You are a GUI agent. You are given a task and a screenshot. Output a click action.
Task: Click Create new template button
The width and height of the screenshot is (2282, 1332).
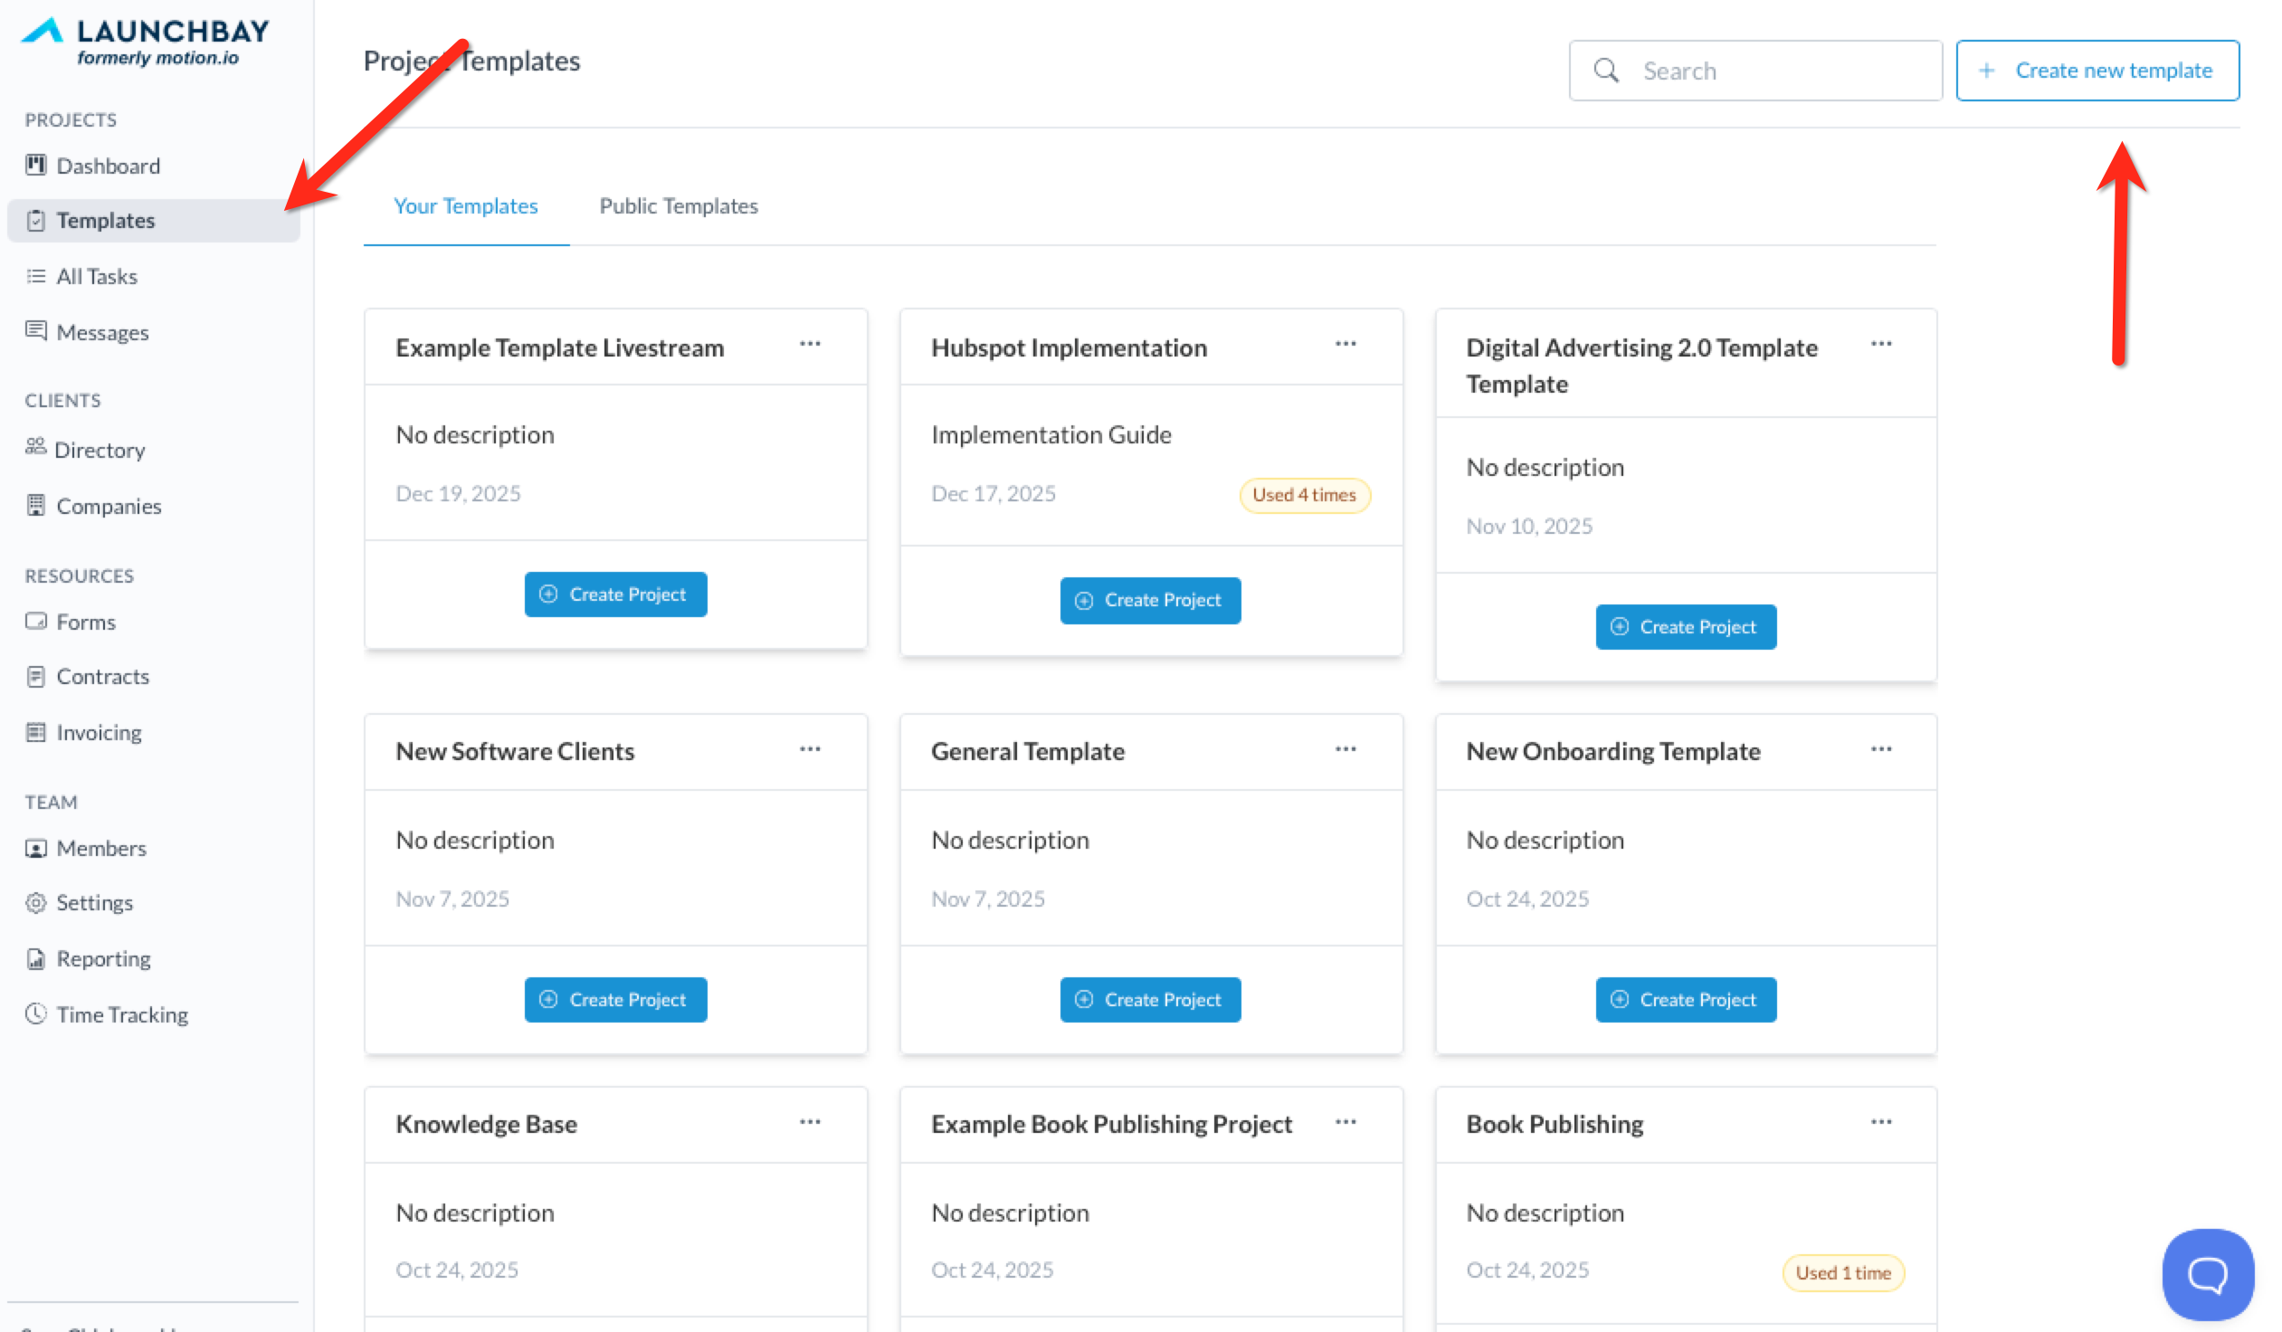2097,71
